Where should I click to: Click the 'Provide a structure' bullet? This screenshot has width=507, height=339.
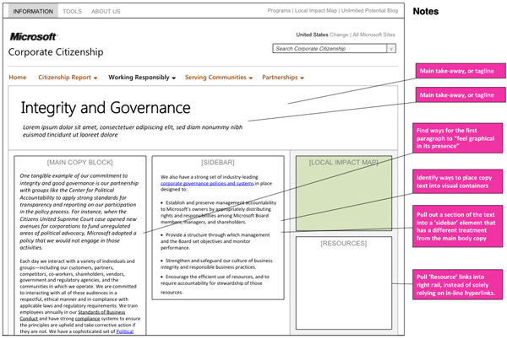click(x=215, y=241)
